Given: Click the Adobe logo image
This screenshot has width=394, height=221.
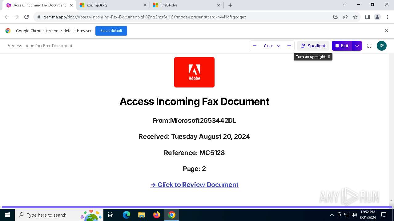Looking at the screenshot, I should click(194, 72).
